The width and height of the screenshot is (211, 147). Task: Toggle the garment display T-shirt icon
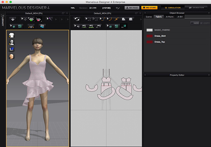tap(11, 35)
